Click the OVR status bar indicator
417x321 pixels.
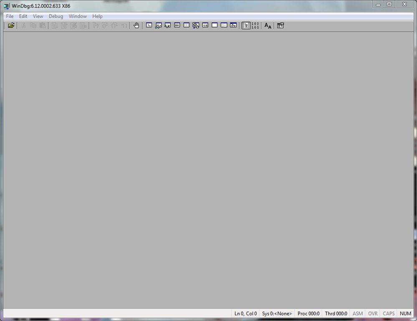[373, 313]
